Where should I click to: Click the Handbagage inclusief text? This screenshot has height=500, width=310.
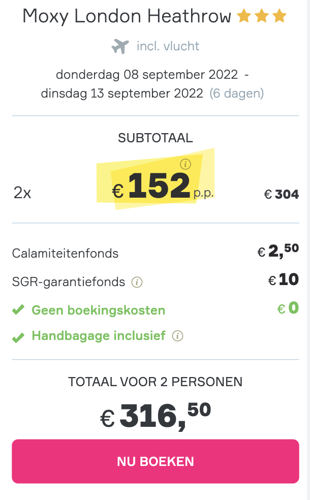coord(99,336)
